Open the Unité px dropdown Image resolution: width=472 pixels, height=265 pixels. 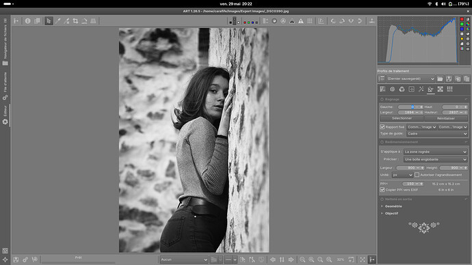click(402, 175)
